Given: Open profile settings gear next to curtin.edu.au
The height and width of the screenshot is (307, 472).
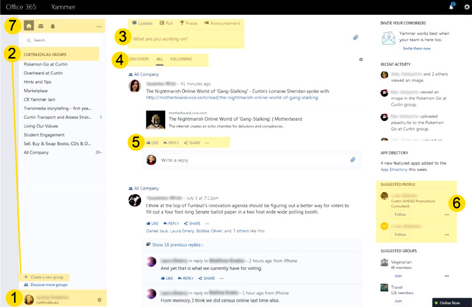Looking at the screenshot, I should tap(99, 300).
